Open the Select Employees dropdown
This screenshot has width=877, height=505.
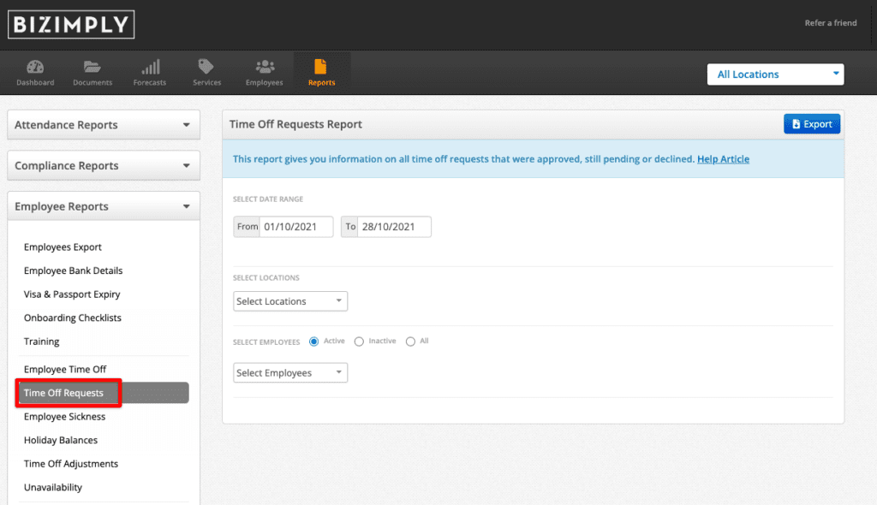(x=290, y=372)
